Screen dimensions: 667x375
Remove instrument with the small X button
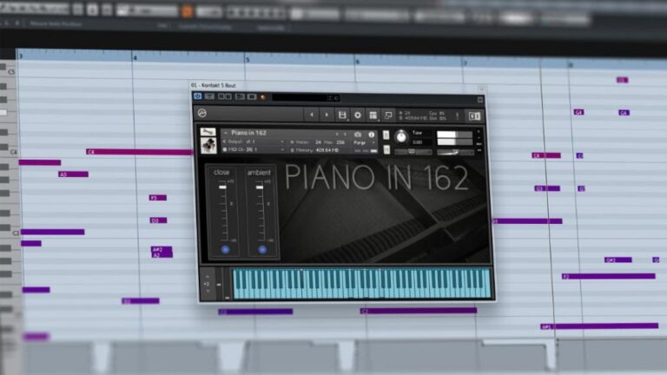click(479, 131)
